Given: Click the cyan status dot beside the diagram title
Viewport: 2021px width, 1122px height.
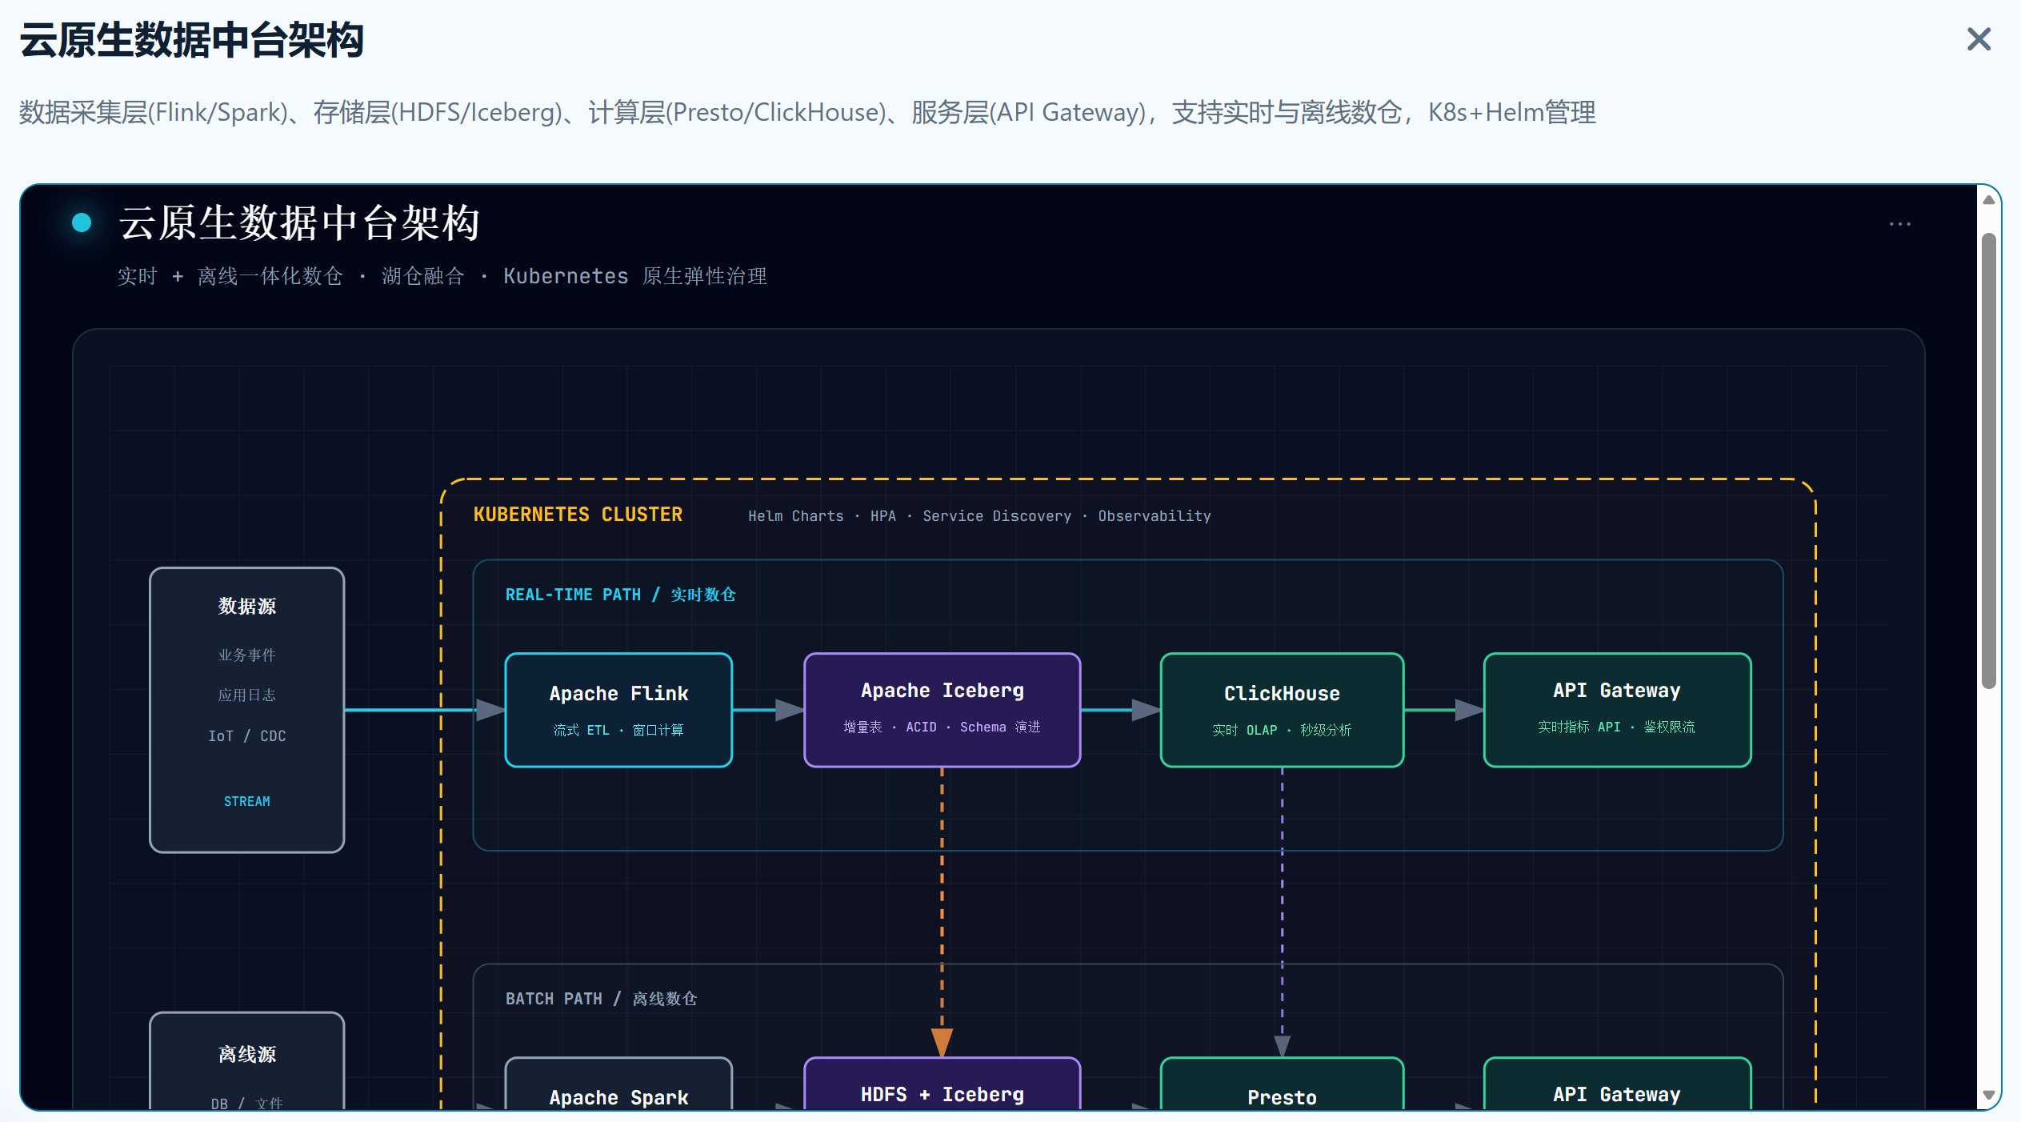Looking at the screenshot, I should click(82, 222).
